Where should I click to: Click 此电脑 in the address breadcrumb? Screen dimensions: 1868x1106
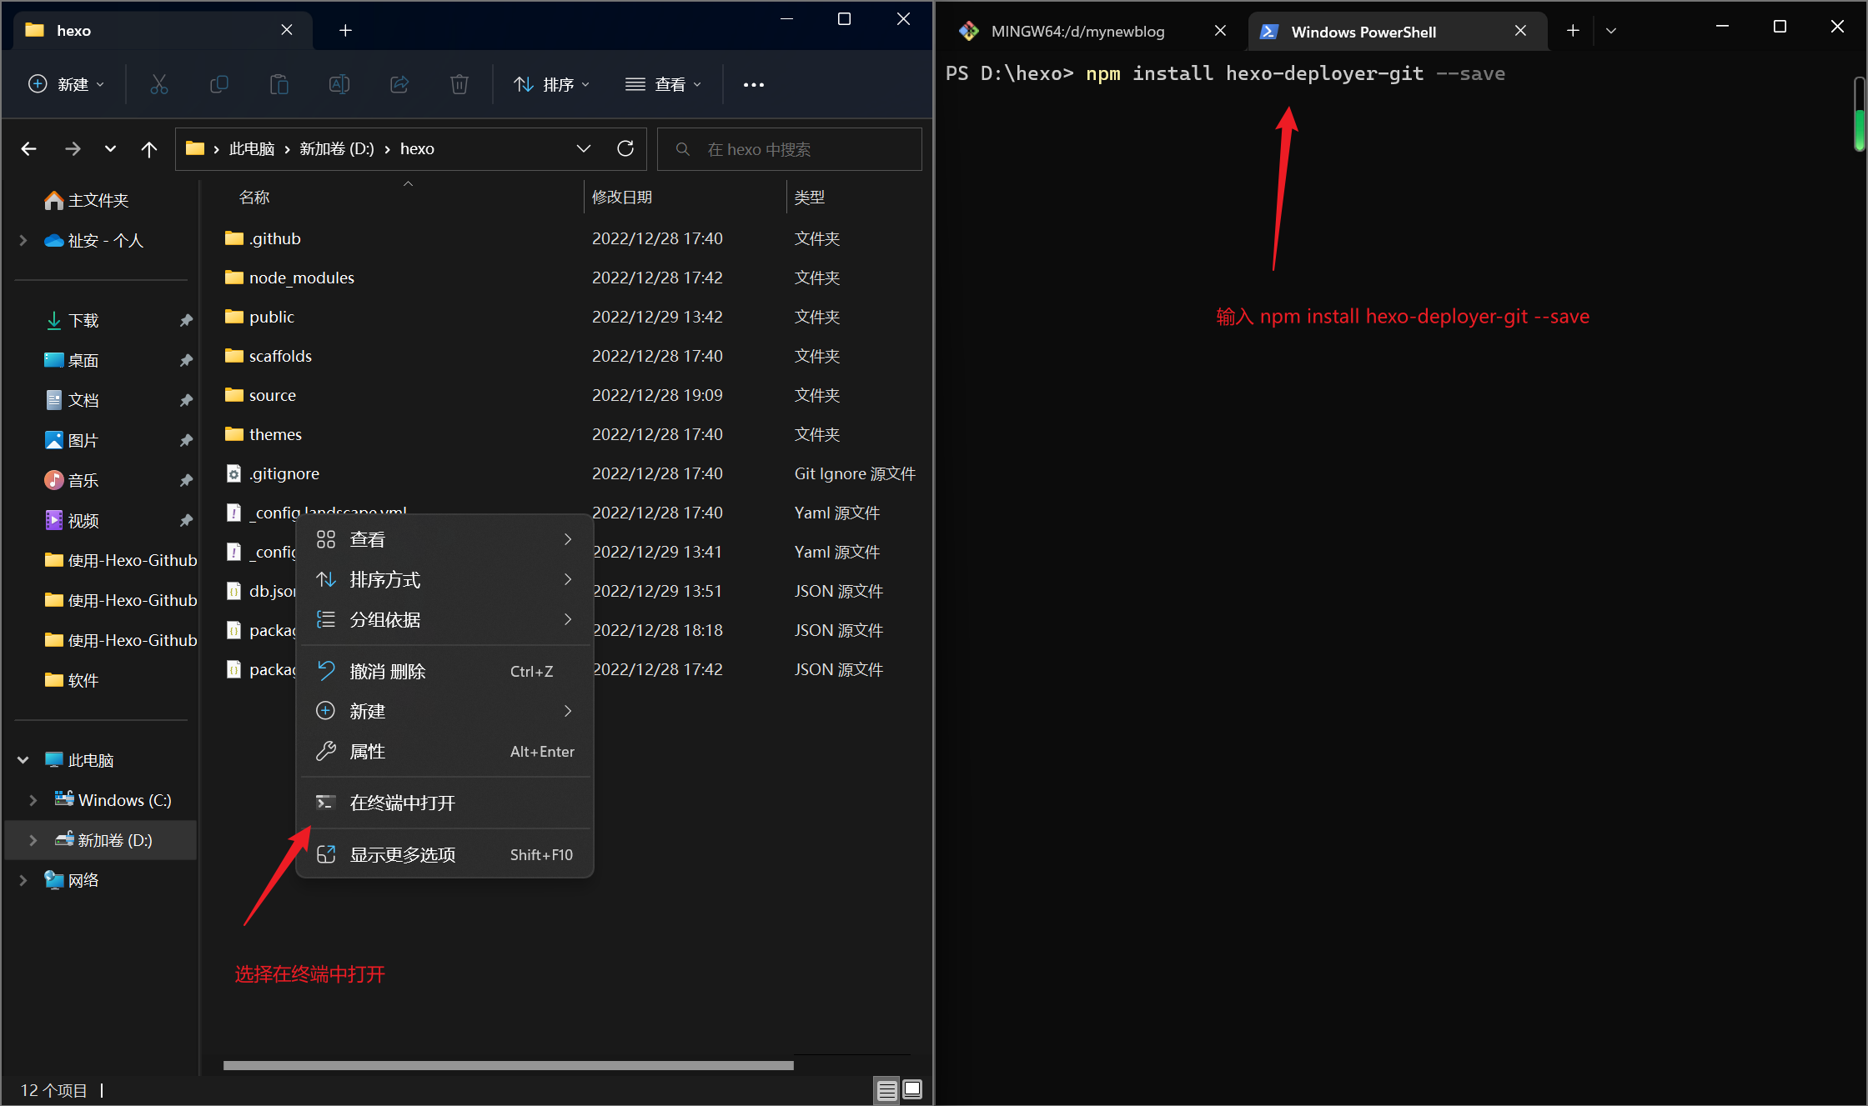tap(252, 149)
